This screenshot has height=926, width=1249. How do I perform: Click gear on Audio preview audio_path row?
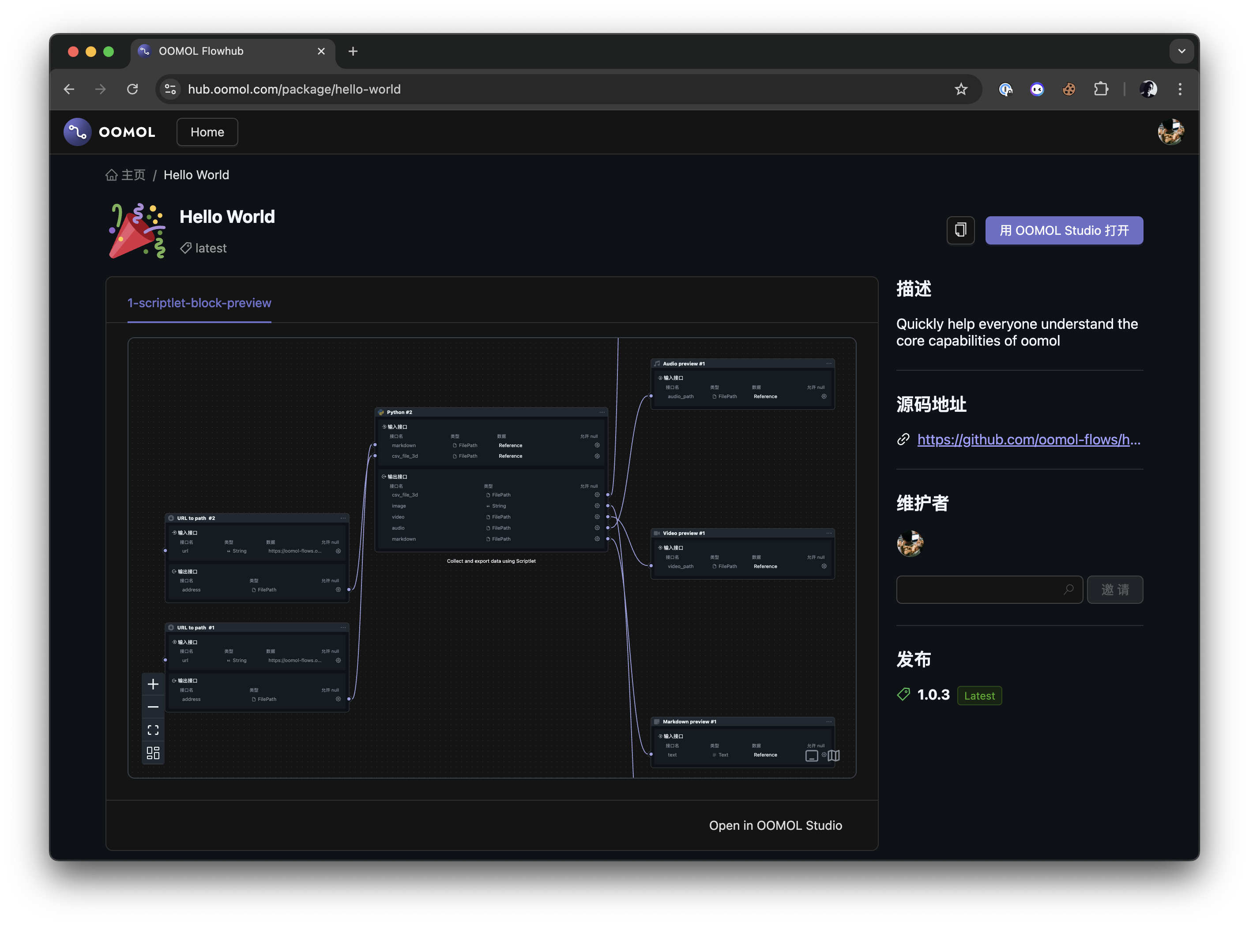[824, 396]
